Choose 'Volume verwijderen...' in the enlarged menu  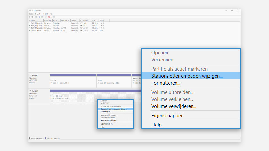tap(174, 106)
